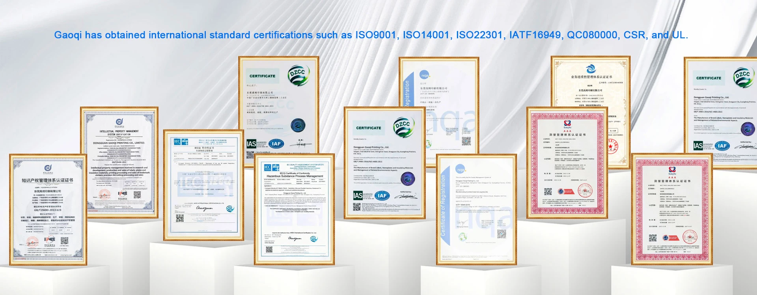Open the IECQ Hazardous Substance Process Management certificate
Screen dimensions: 757x295
click(294, 209)
